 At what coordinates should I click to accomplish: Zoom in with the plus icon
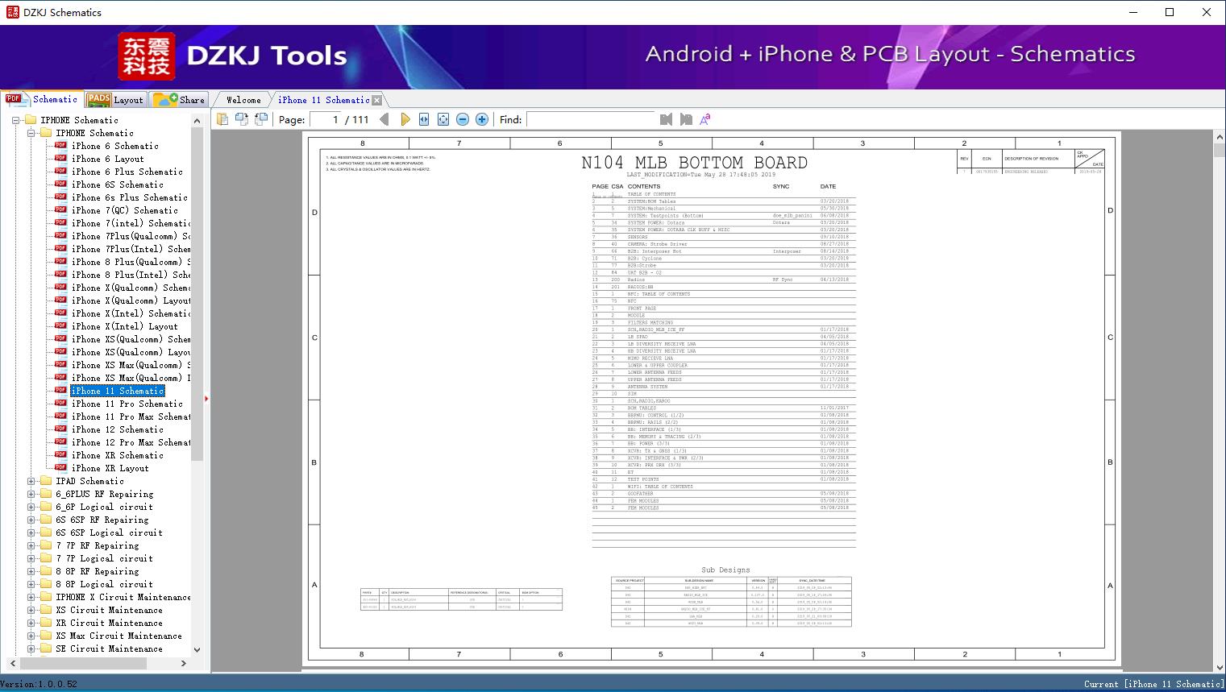pyautogui.click(x=482, y=119)
